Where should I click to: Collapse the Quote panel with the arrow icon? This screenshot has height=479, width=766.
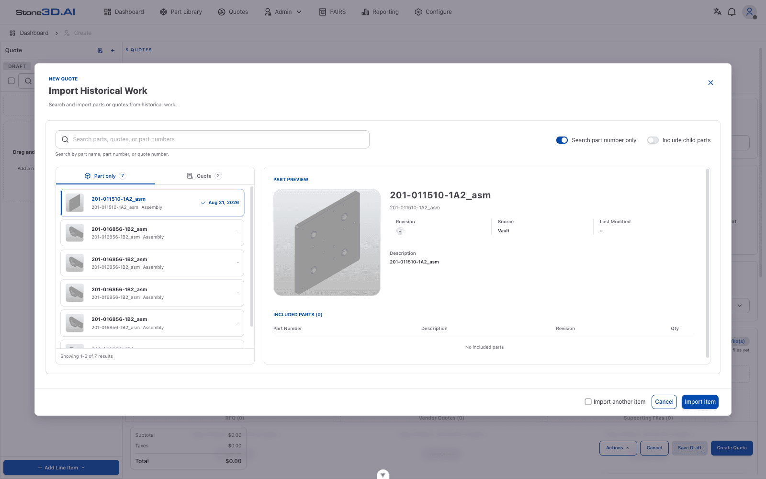tap(113, 50)
